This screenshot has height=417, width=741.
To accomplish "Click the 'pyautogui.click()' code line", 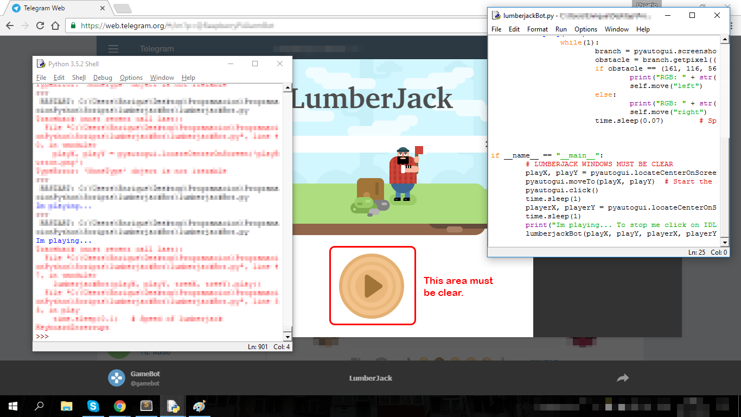I will pyautogui.click(x=562, y=190).
